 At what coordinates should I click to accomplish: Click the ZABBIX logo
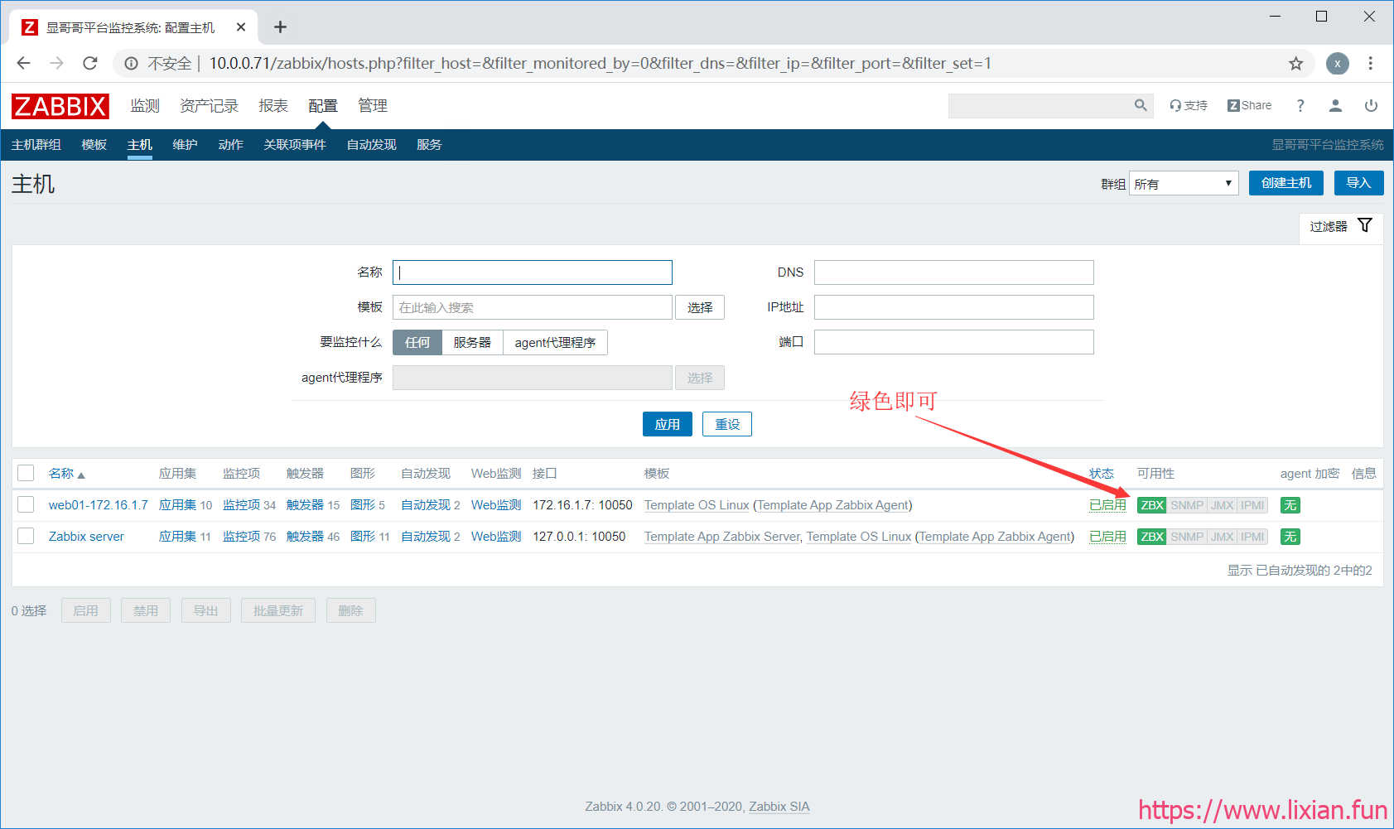pyautogui.click(x=60, y=106)
